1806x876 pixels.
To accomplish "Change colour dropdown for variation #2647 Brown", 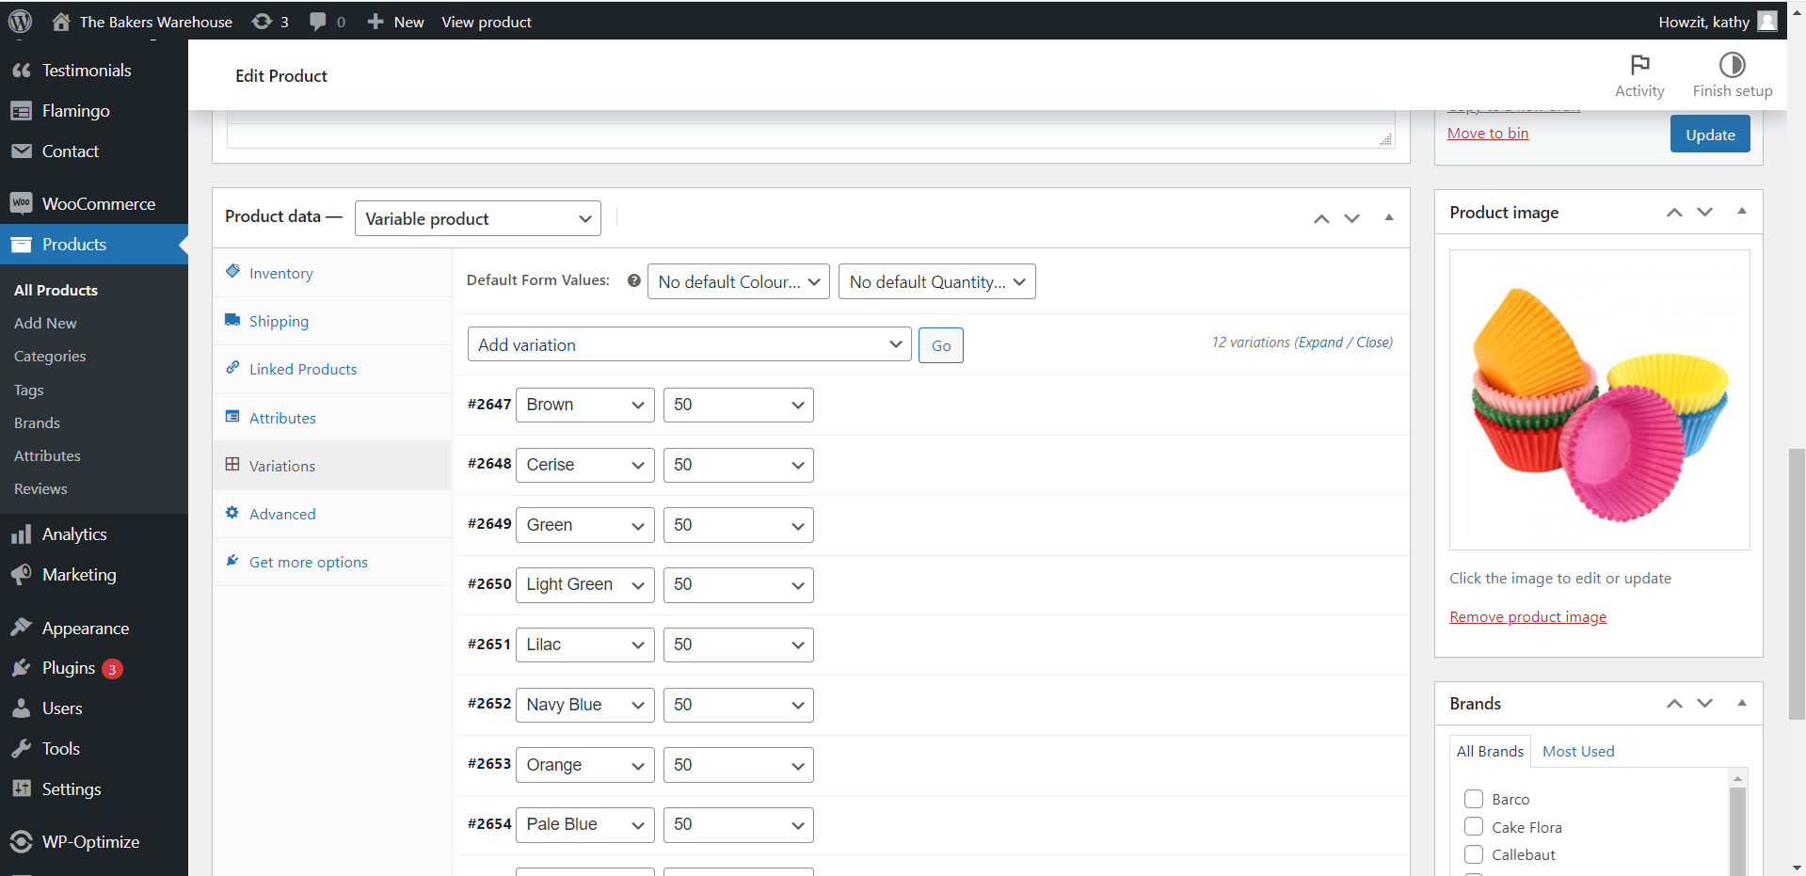I will click(584, 405).
